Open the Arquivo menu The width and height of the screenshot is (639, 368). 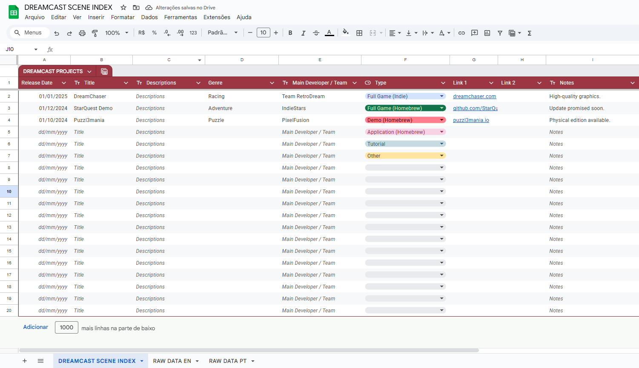[34, 17]
